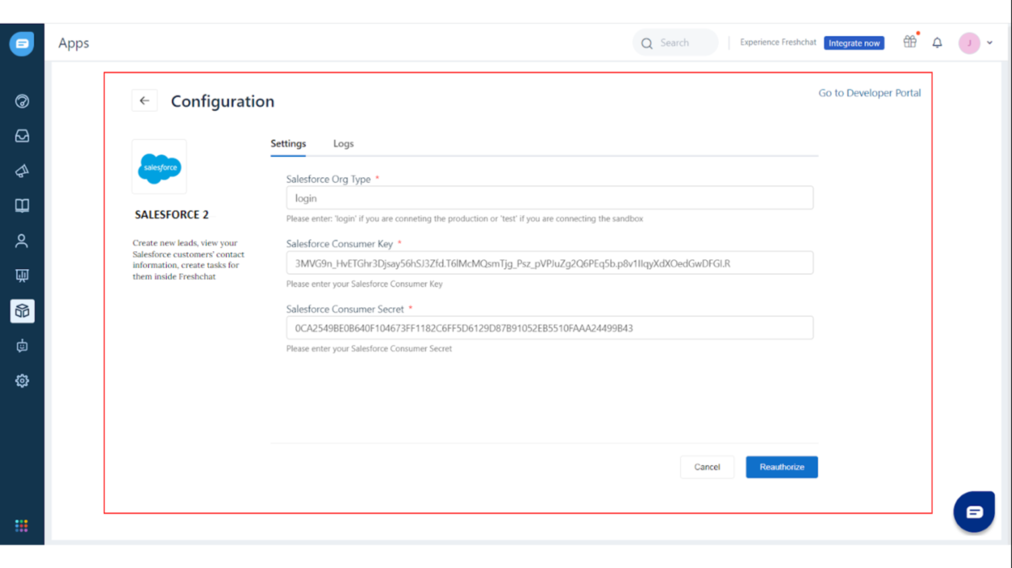
Task: Stay on the Settings tab
Action: pos(288,144)
